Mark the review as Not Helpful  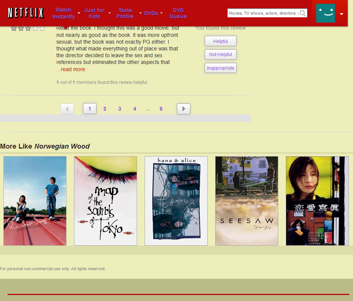(220, 55)
